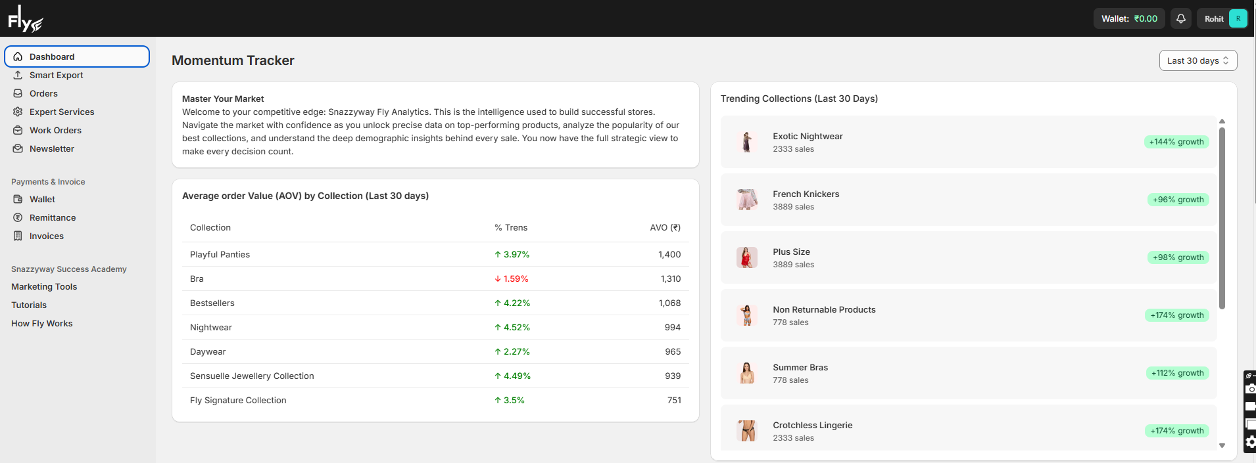Click the Master Your Market heading
Image resolution: width=1256 pixels, height=463 pixels.
click(223, 99)
